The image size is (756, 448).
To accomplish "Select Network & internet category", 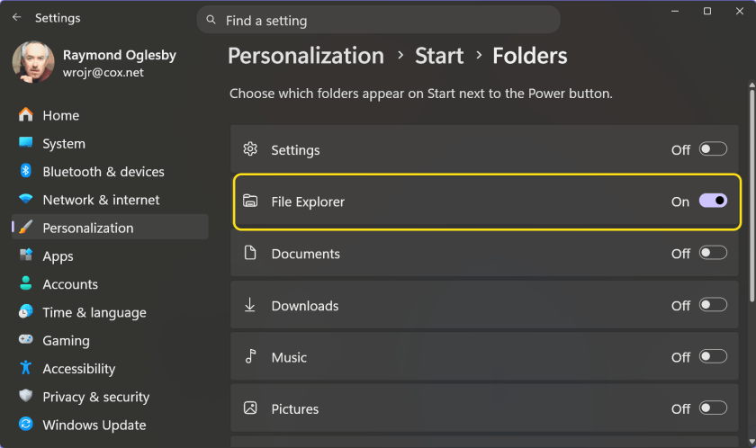I will (110, 200).
